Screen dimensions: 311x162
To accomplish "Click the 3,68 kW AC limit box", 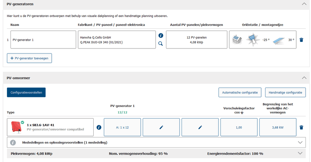I will 278,128.
